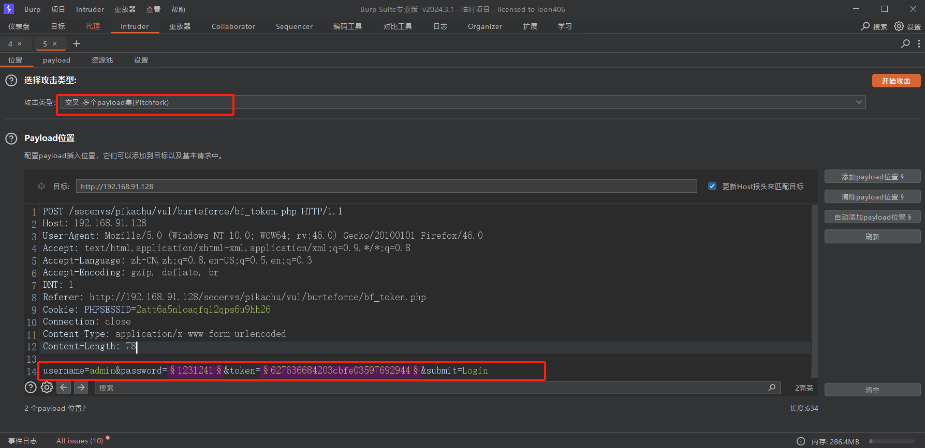Click the 清空 button

(x=872, y=390)
